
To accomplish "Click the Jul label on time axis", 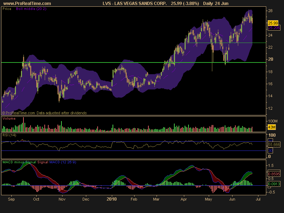I will click(x=258, y=199).
